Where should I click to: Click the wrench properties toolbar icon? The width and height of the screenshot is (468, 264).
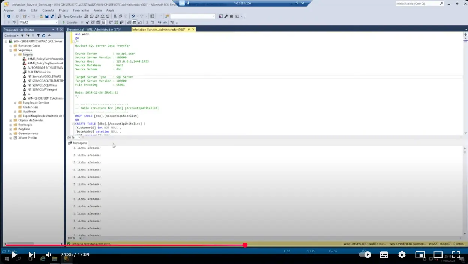click(226, 16)
